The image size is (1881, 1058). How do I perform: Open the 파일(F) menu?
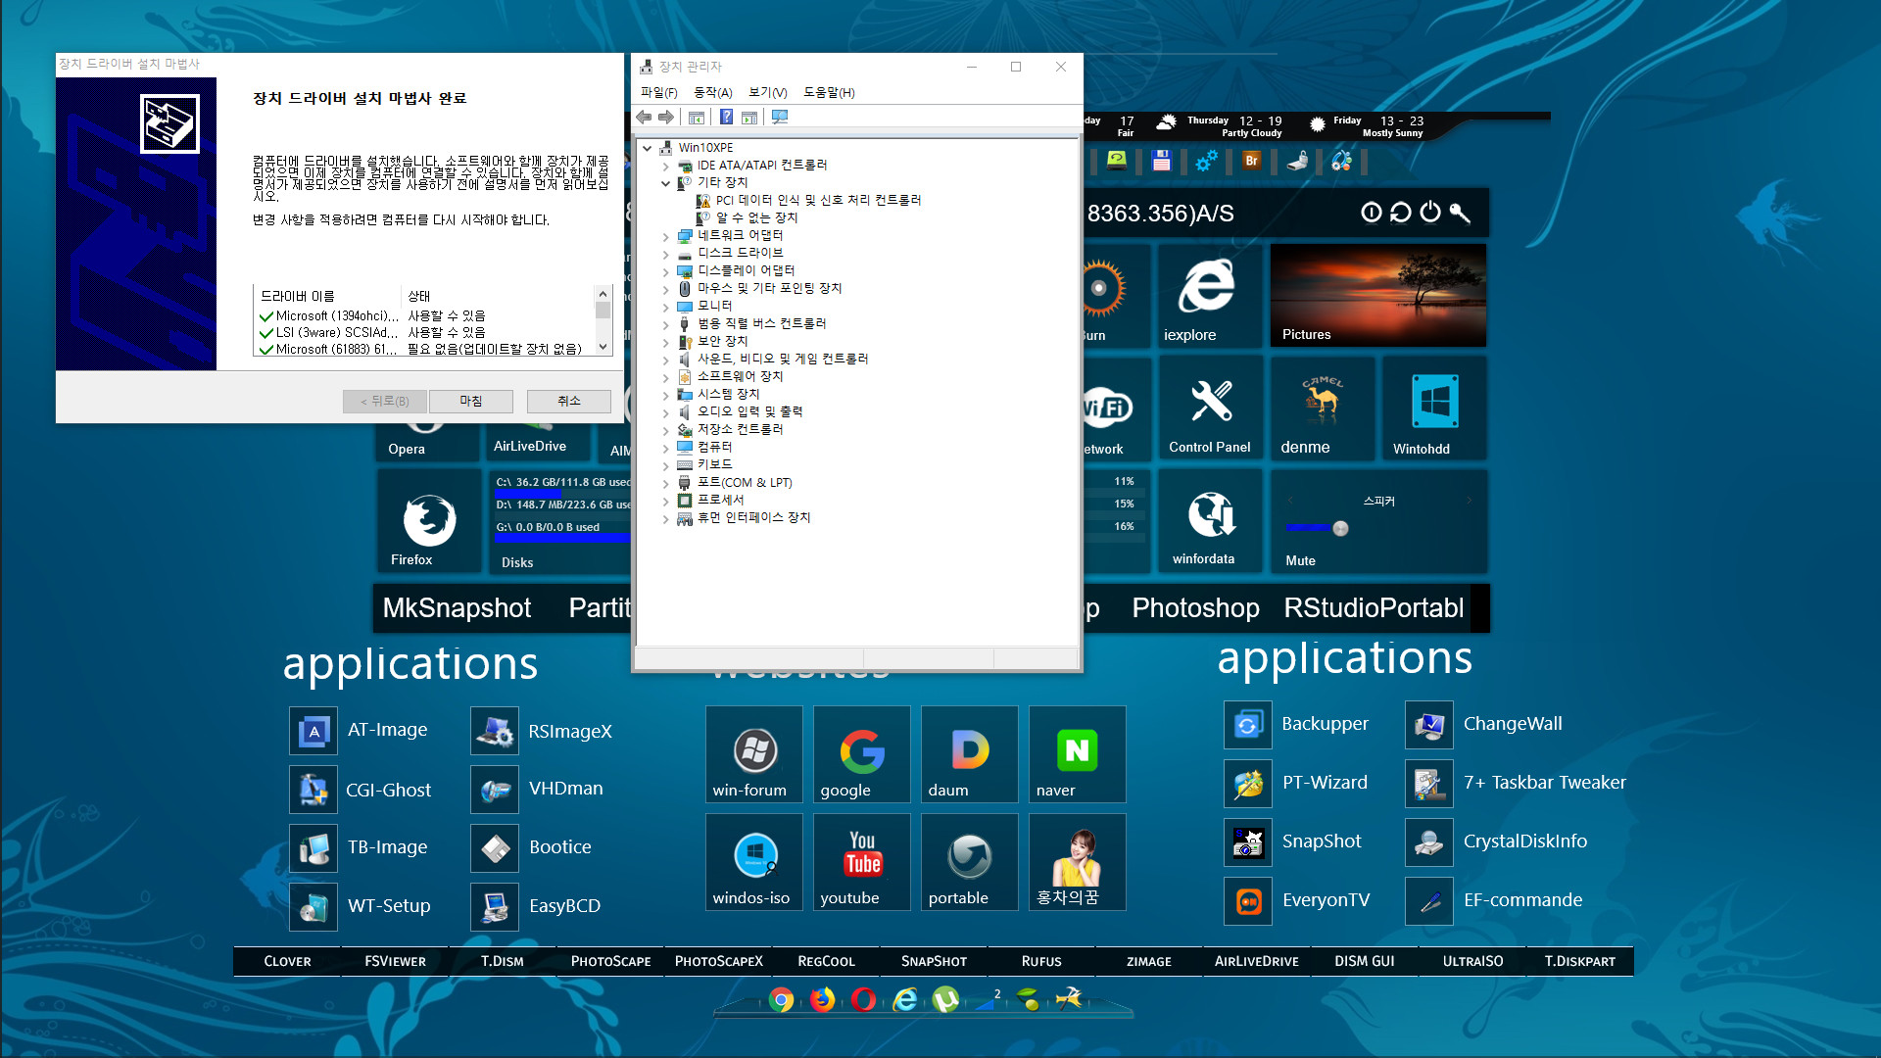click(x=658, y=92)
